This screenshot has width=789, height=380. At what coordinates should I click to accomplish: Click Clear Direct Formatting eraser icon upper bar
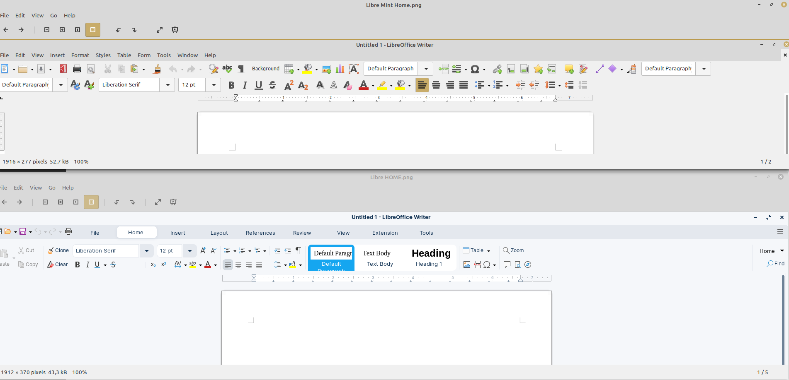click(x=347, y=85)
